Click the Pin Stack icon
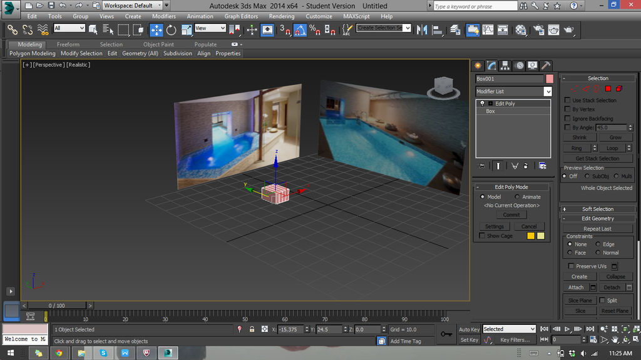The image size is (641, 360). (481, 166)
